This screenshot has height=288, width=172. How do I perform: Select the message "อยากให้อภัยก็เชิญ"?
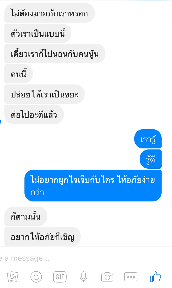click(42, 237)
